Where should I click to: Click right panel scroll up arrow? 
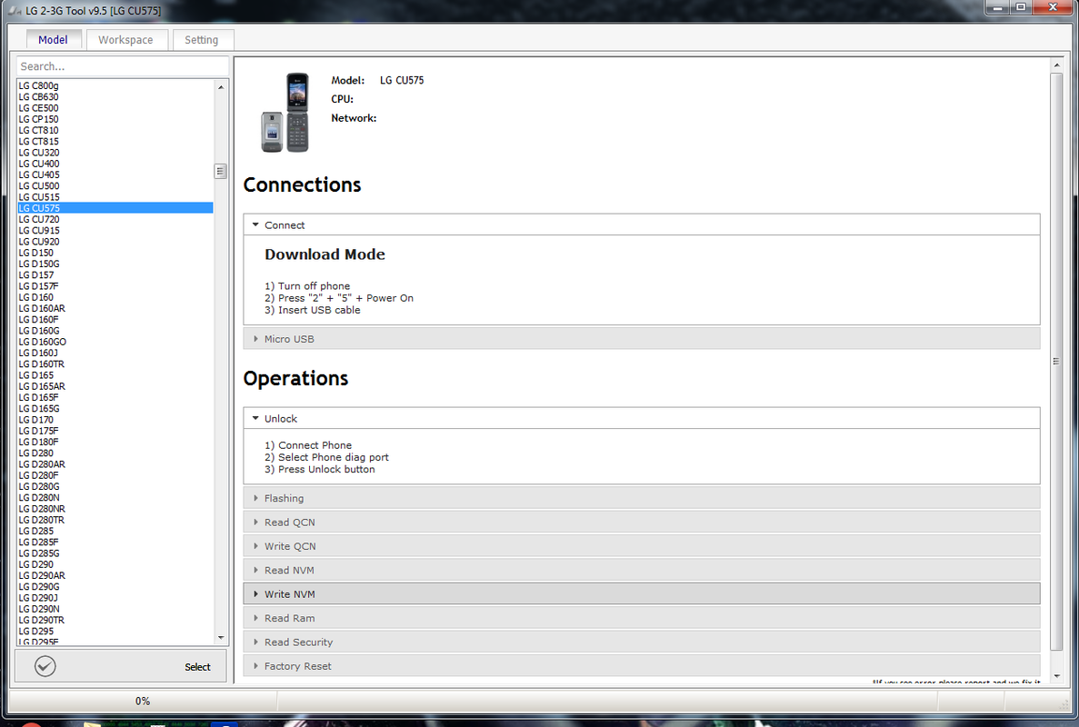pos(1056,65)
